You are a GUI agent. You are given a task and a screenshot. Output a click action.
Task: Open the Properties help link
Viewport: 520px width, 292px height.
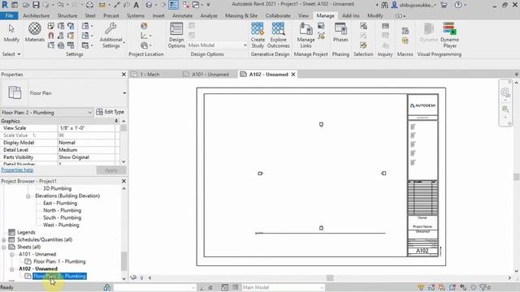(17, 170)
